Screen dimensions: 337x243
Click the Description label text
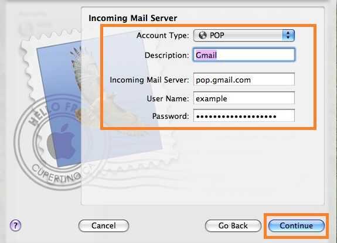point(167,56)
